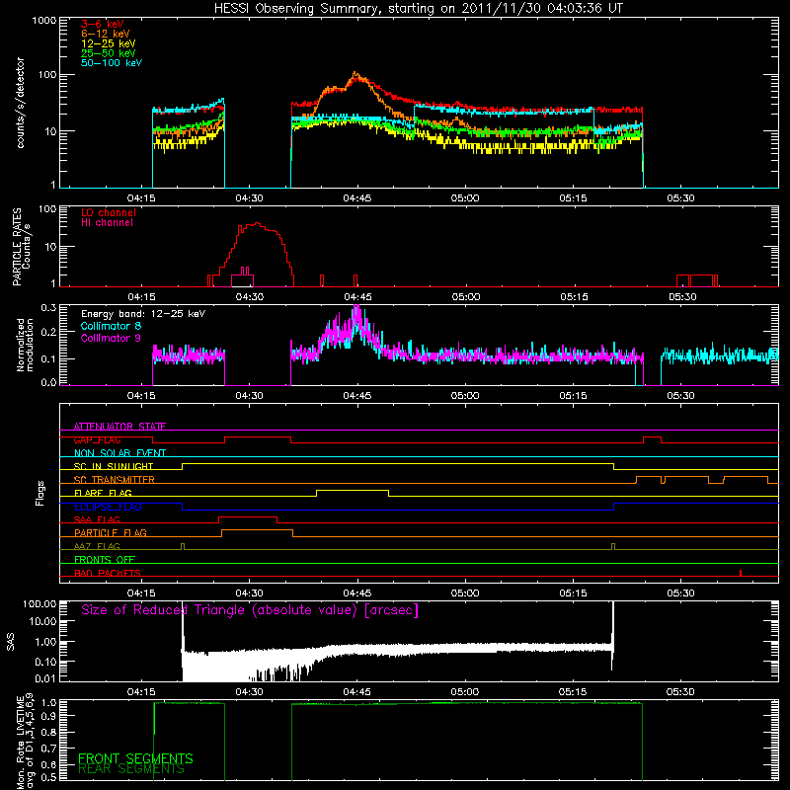Click the 100.00 y-axis value on SAS plot
This screenshot has width=790, height=790.
[39, 603]
